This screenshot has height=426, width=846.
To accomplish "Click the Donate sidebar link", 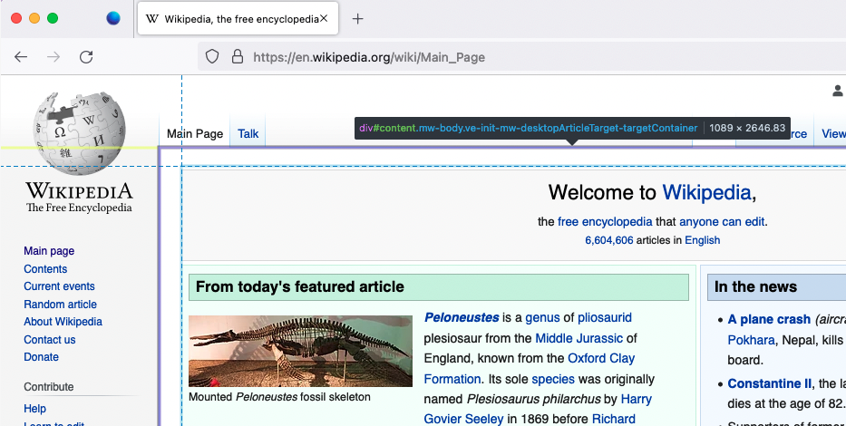I will coord(41,357).
